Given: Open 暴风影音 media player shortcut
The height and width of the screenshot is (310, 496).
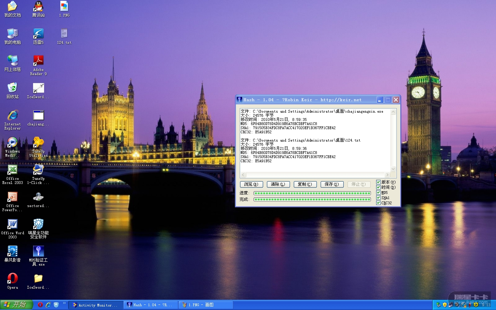Looking at the screenshot, I should [x=12, y=254].
